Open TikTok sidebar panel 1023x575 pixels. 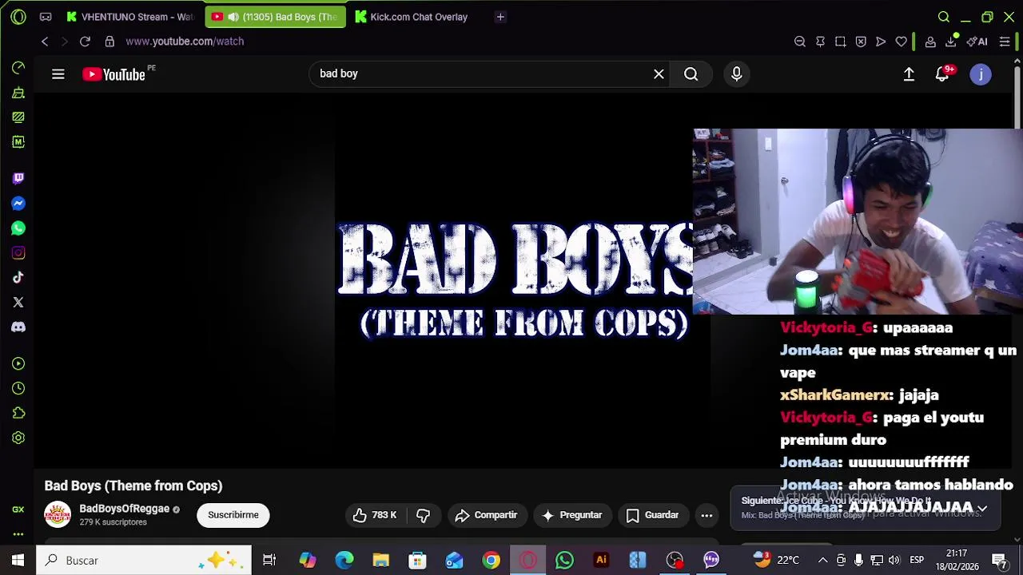18,278
